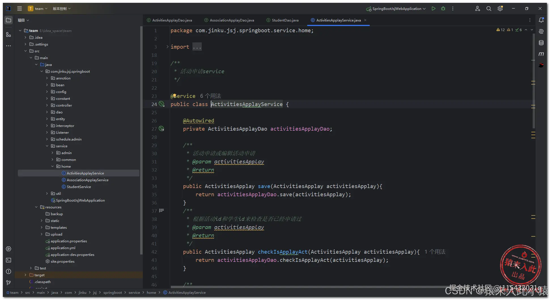Open the Notifications bell panel

541,20
